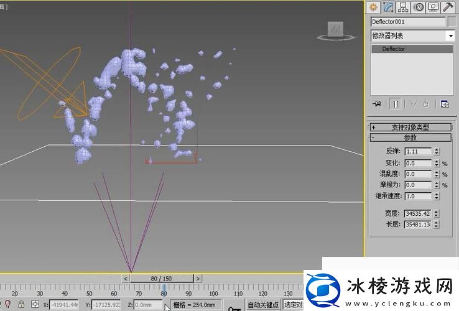Screen dimensions: 459x311
Task: Click the 宽度 spinner arrows
Action: [x=436, y=213]
